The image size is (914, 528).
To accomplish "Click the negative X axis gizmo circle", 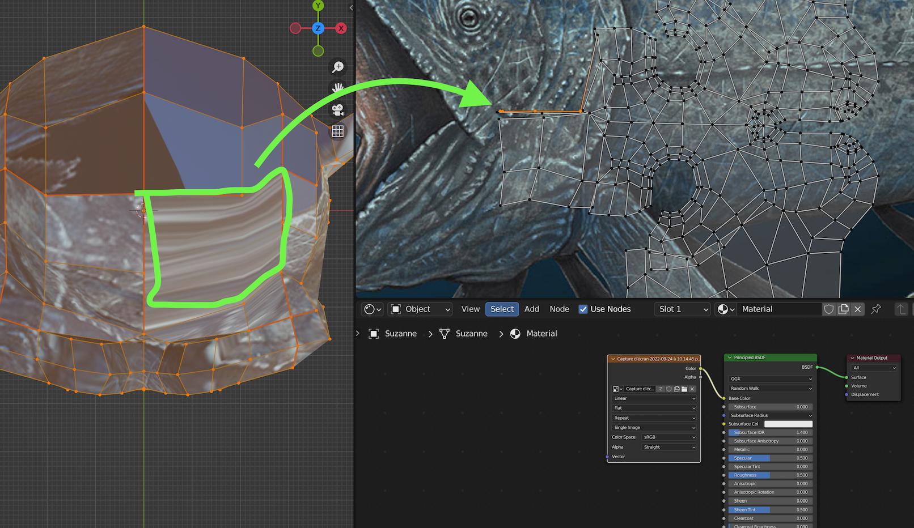I will pyautogui.click(x=295, y=28).
